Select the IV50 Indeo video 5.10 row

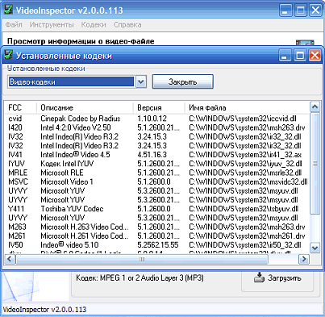157,245
